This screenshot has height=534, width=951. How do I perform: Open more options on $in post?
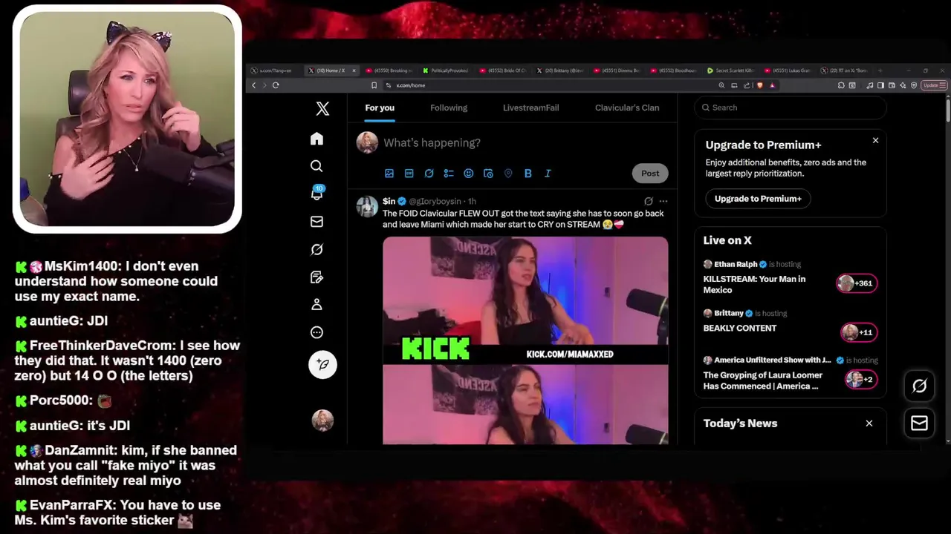coord(663,201)
